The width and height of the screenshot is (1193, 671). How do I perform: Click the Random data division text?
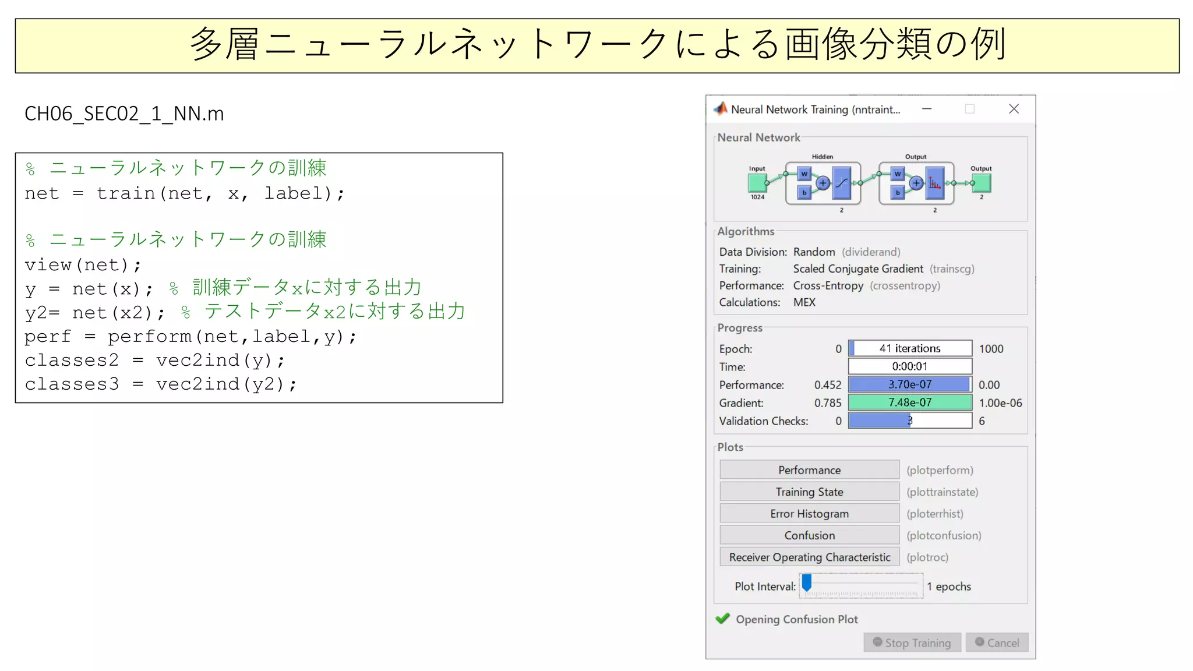point(814,252)
